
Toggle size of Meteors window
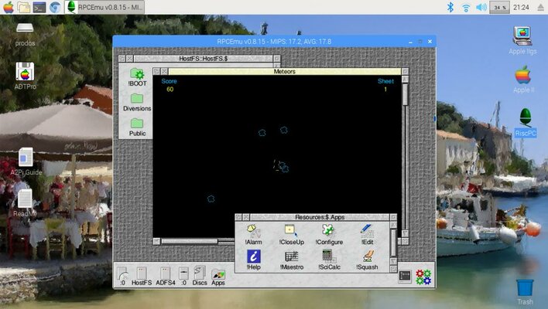[405, 72]
